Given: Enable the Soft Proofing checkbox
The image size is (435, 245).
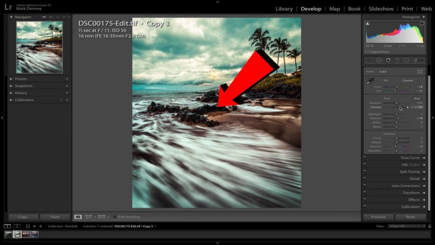Looking at the screenshot, I should [x=115, y=217].
